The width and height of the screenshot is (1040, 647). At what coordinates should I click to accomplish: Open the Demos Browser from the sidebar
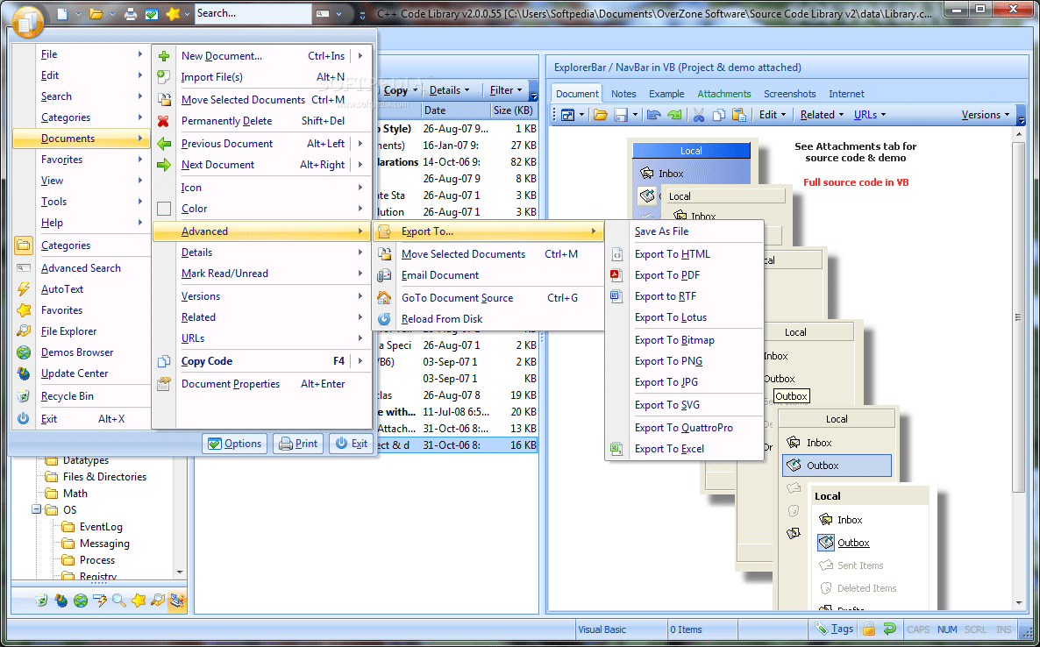click(x=79, y=352)
